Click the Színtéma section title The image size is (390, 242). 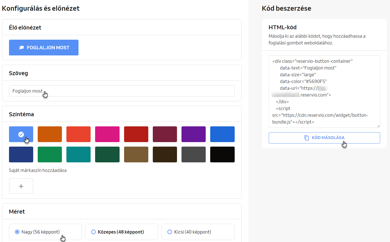click(21, 114)
